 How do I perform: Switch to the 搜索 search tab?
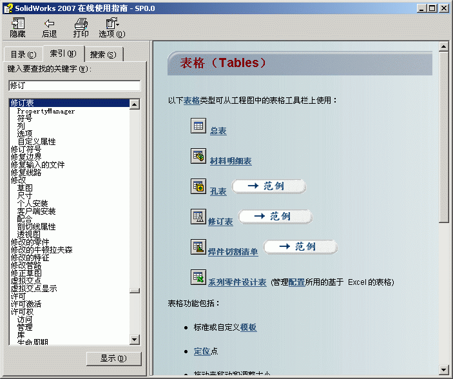103,54
